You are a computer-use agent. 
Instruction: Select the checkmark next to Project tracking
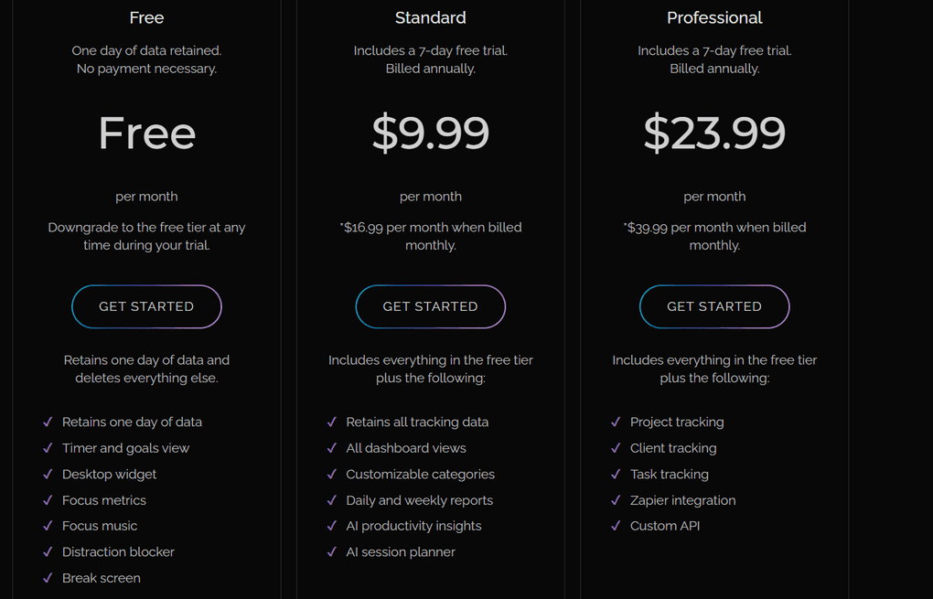(615, 422)
